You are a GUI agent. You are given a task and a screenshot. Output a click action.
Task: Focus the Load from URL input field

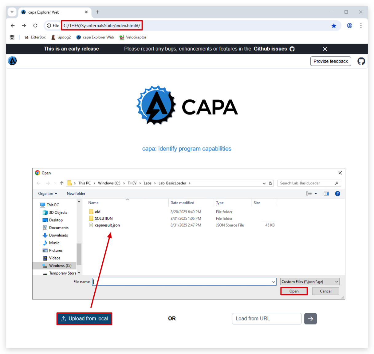pos(267,319)
